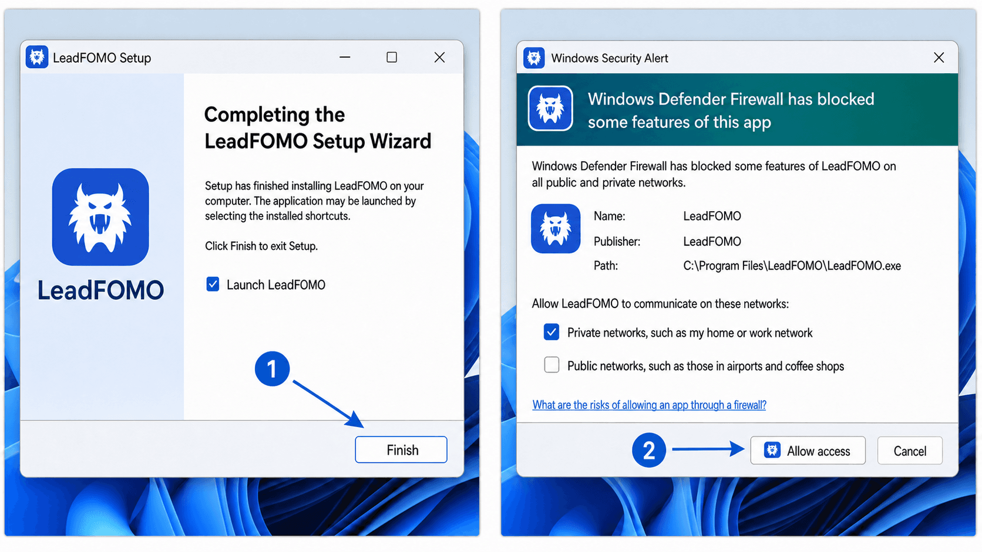982x552 pixels.
Task: Click the LeadFOMO icon in green alert banner
Action: click(x=550, y=109)
